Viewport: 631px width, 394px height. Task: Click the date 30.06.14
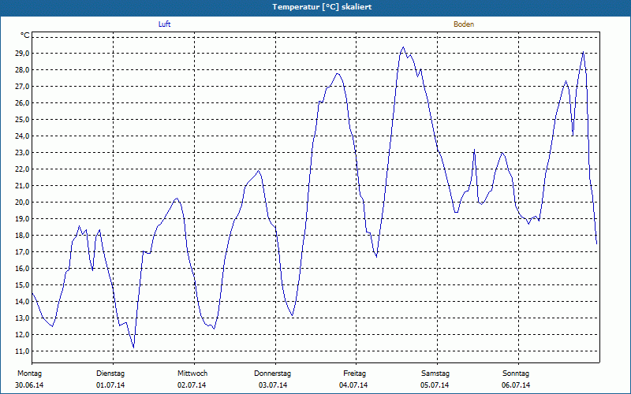point(29,385)
